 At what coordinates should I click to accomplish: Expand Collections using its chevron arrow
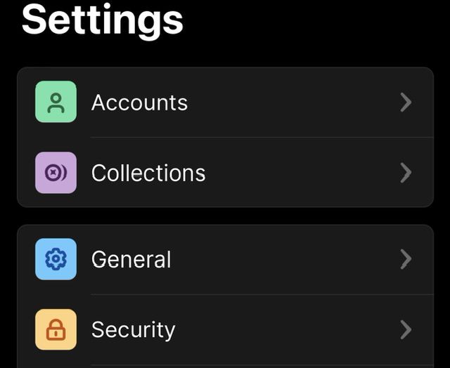click(x=405, y=173)
